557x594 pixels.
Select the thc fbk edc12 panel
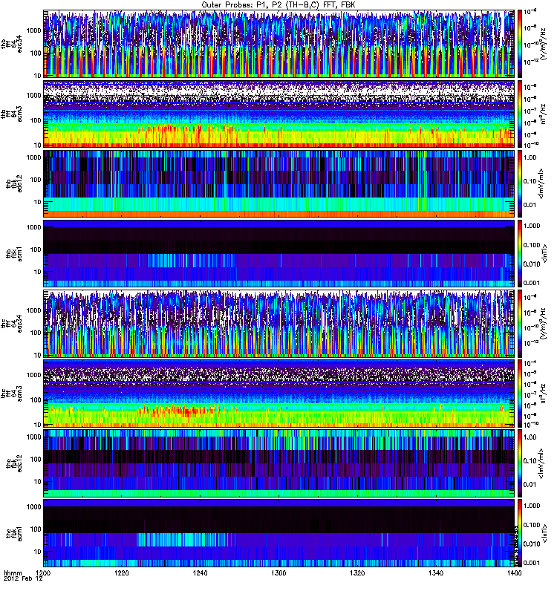tap(278, 463)
